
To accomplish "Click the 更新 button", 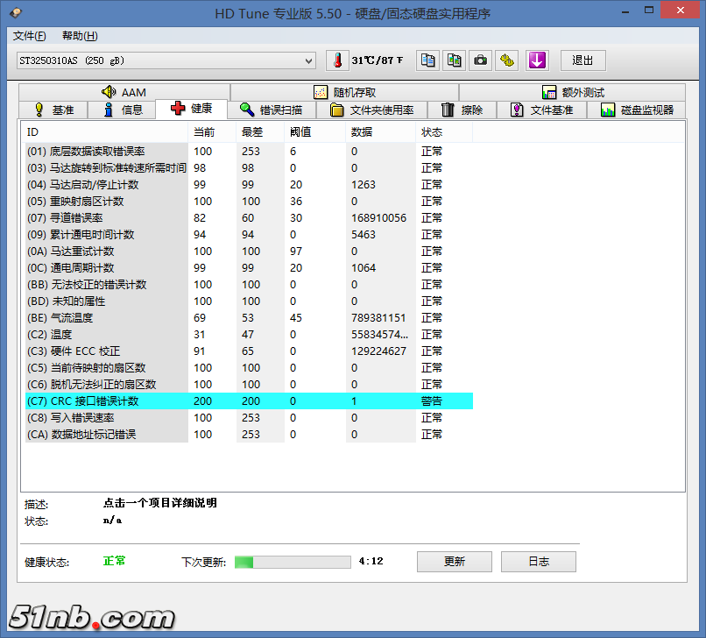I will pyautogui.click(x=454, y=562).
